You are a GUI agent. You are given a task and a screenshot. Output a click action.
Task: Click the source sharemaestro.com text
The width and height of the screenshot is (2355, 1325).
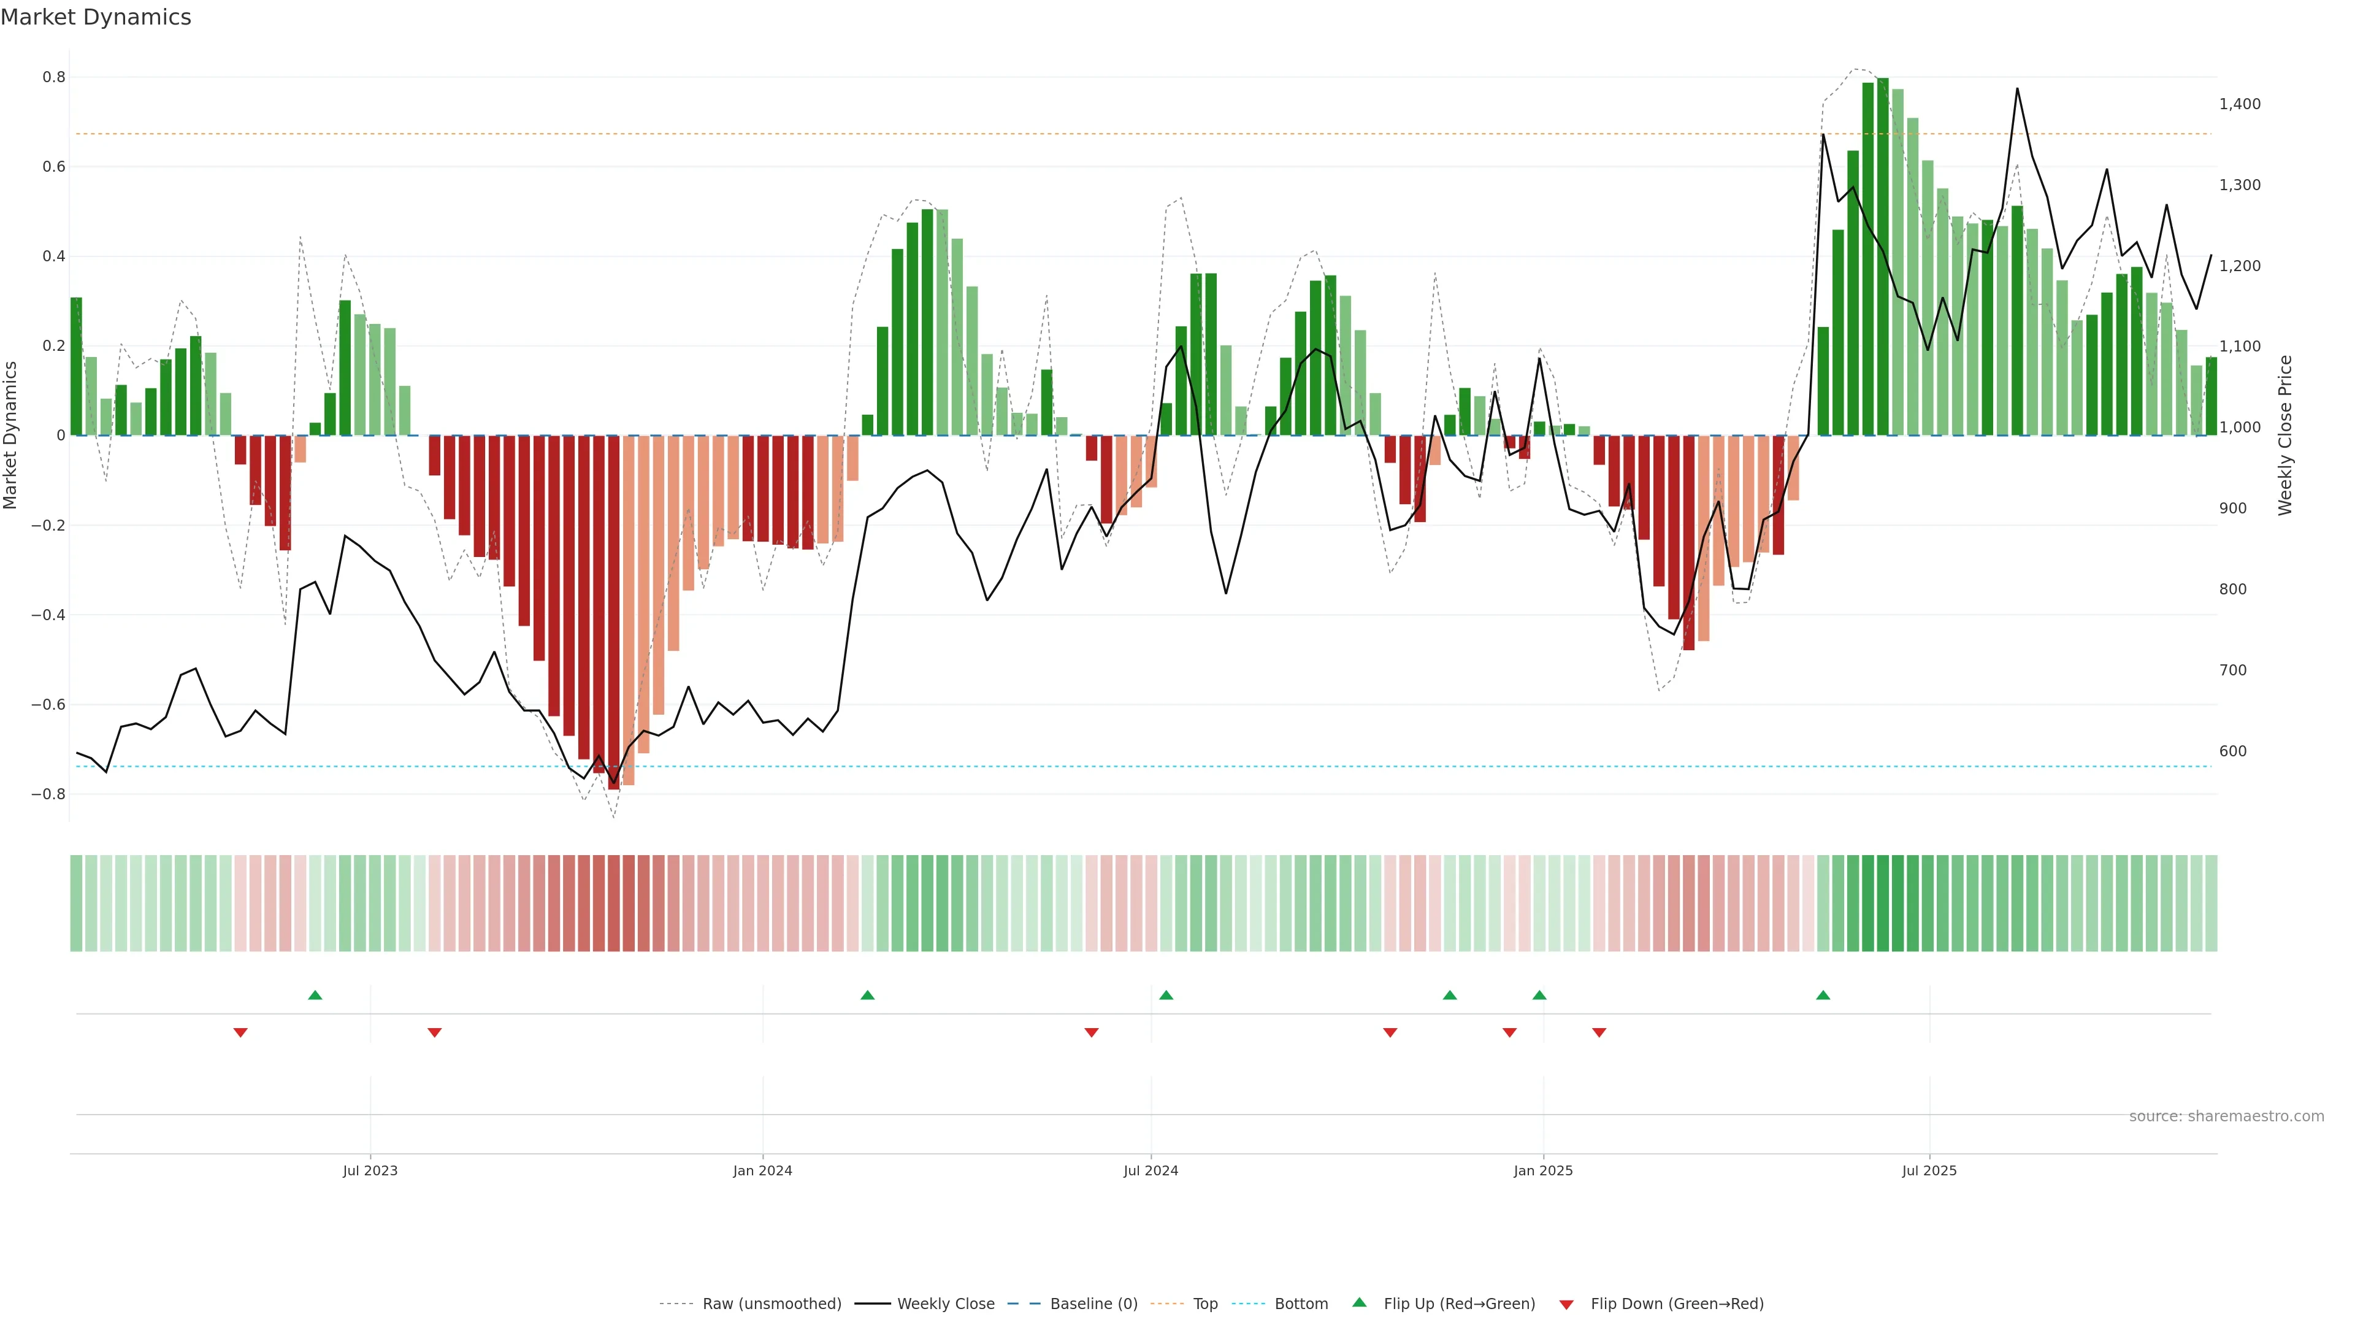(x=2226, y=1116)
